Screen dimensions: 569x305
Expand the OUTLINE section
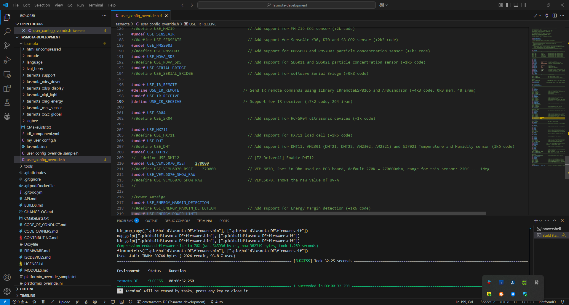tap(27, 289)
